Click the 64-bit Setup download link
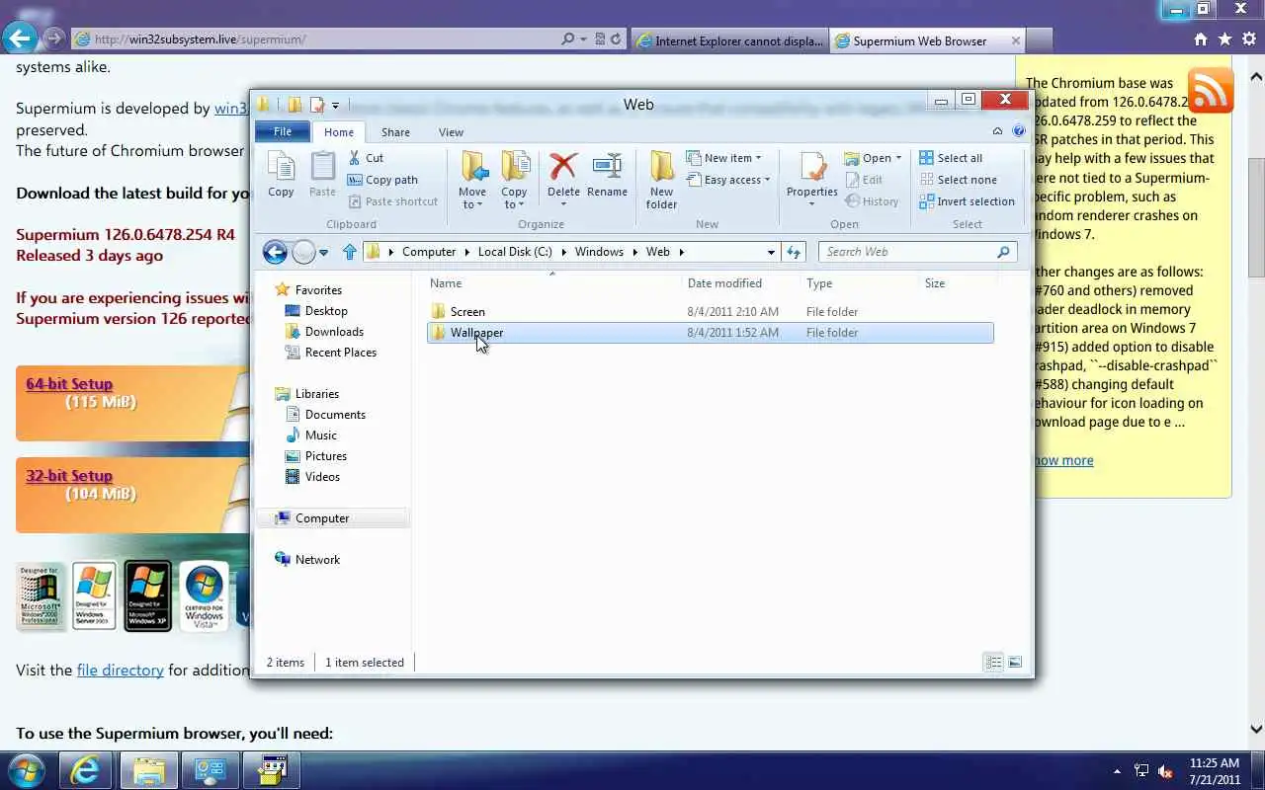1265x790 pixels. click(x=69, y=384)
